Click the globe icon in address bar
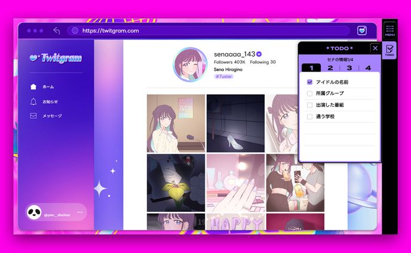The image size is (411, 253). tap(75, 30)
